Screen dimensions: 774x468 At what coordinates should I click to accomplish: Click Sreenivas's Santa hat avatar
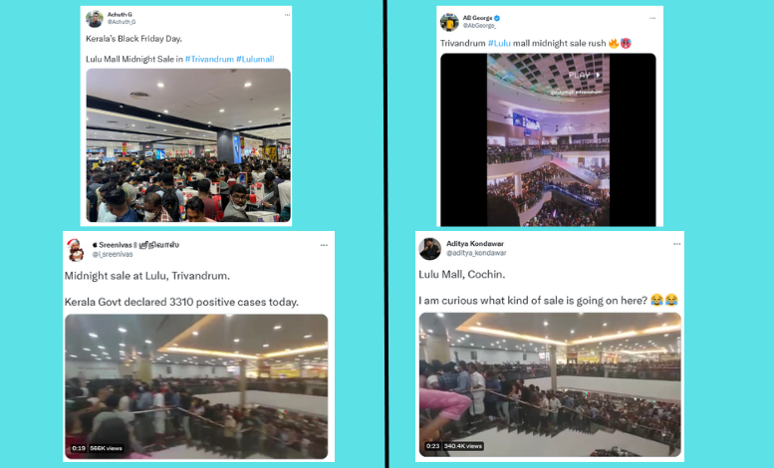coord(76,249)
